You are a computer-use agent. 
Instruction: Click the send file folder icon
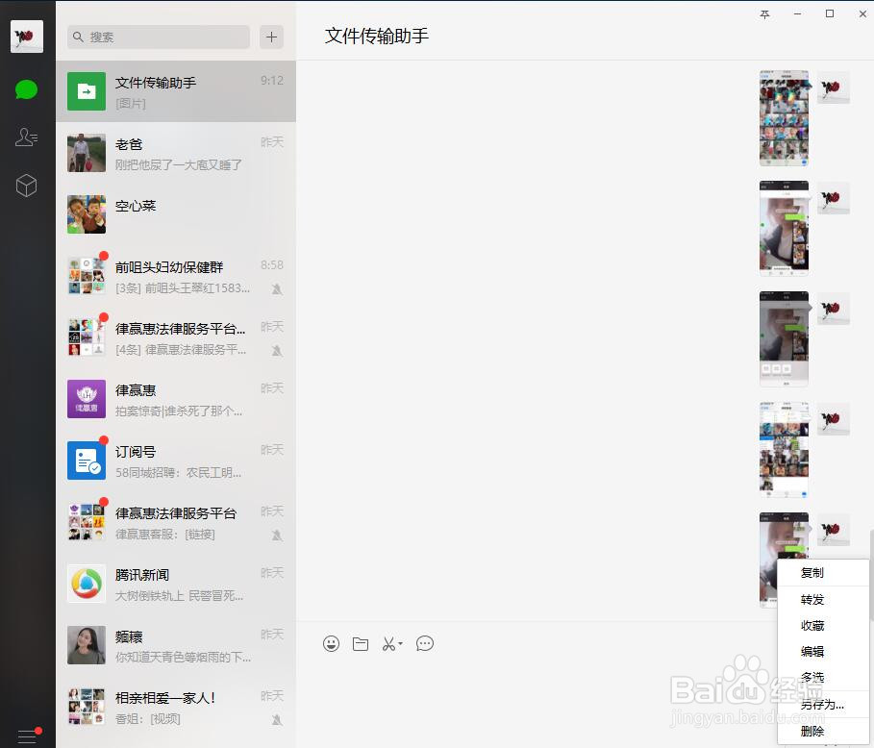click(361, 644)
